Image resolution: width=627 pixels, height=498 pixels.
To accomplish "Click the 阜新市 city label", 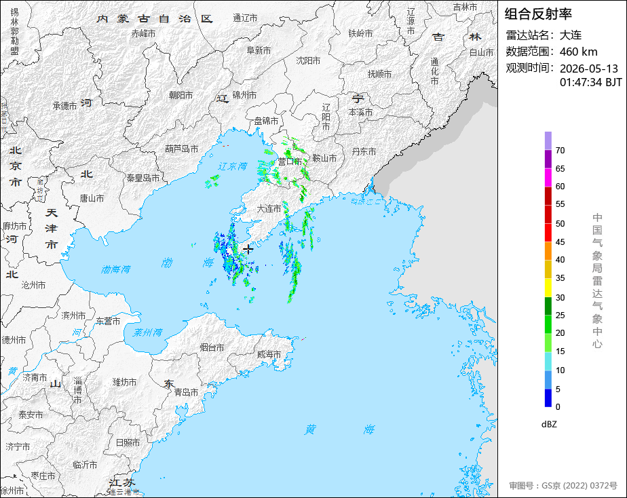I will (x=259, y=50).
